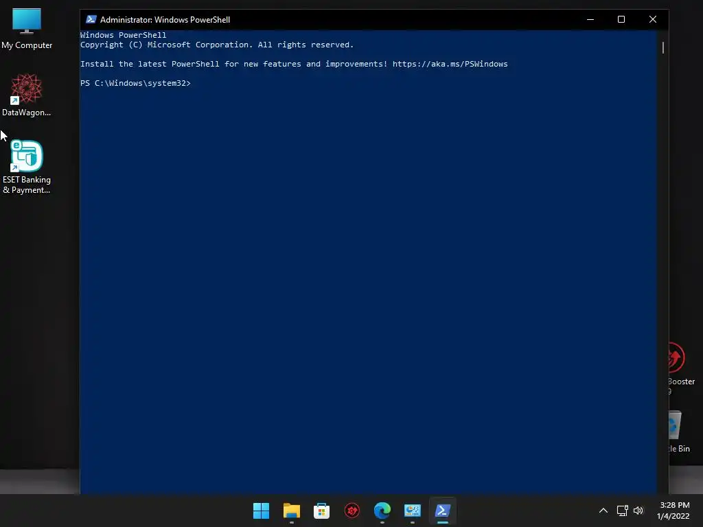Click the PowerShell taskbar icon
The image size is (703, 527).
pos(443,511)
